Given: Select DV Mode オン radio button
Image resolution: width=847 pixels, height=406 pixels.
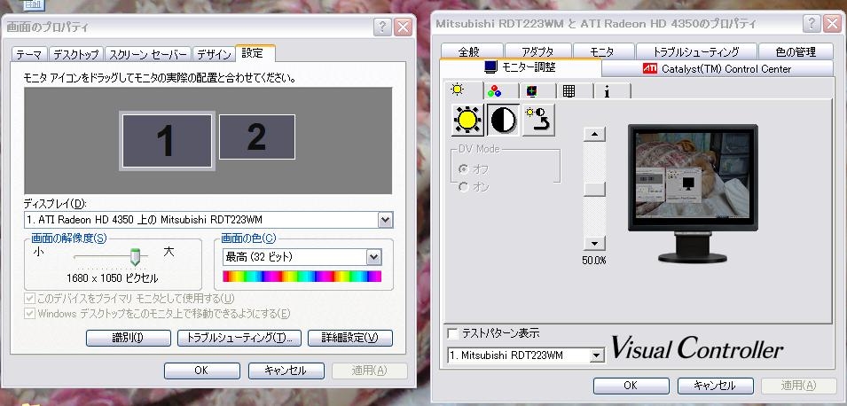Looking at the screenshot, I should [464, 187].
